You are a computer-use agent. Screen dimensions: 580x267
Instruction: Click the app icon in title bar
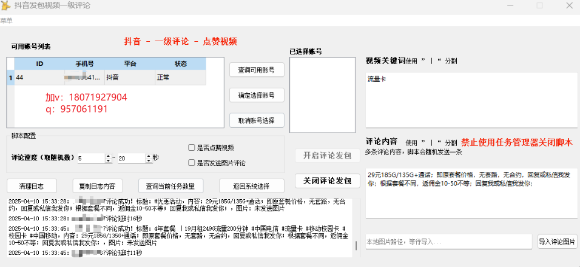[5, 5]
